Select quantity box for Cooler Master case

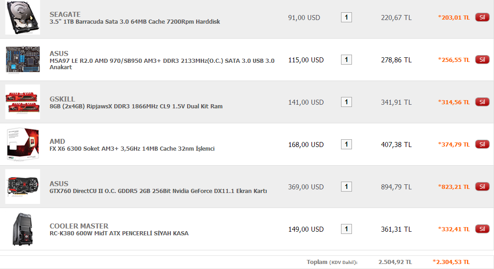(x=346, y=229)
